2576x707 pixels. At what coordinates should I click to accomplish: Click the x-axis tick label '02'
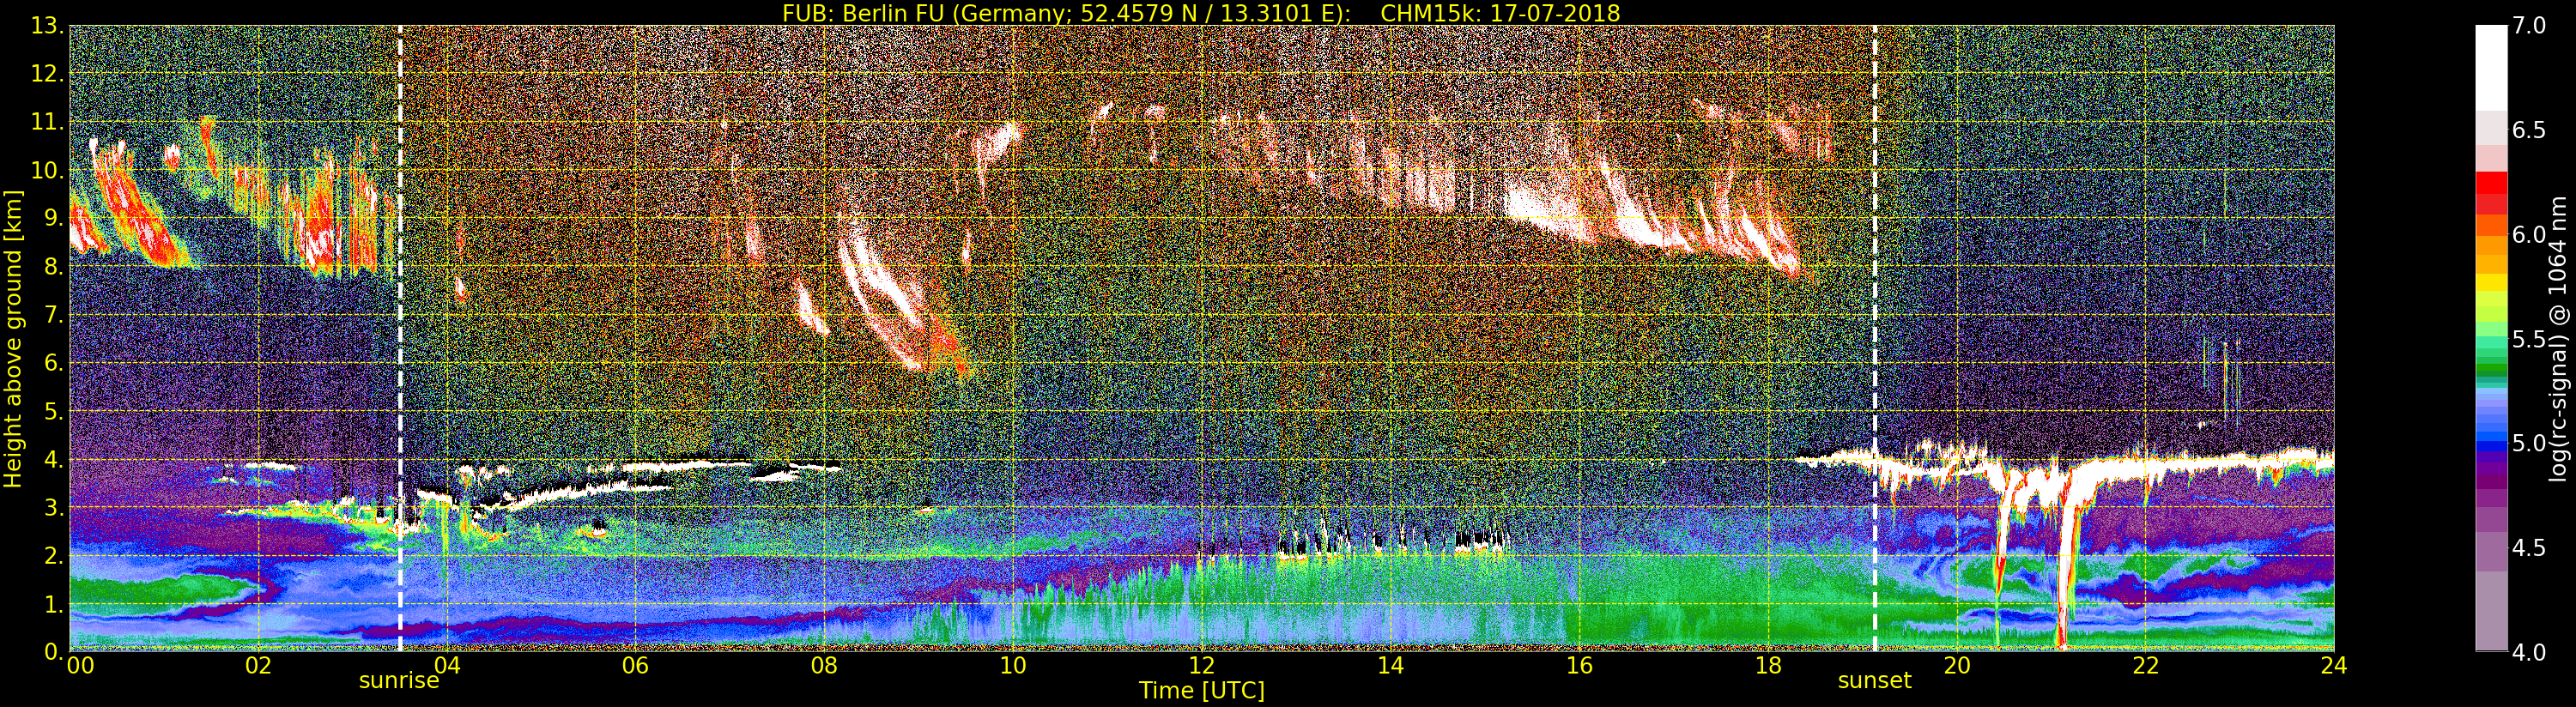[258, 666]
